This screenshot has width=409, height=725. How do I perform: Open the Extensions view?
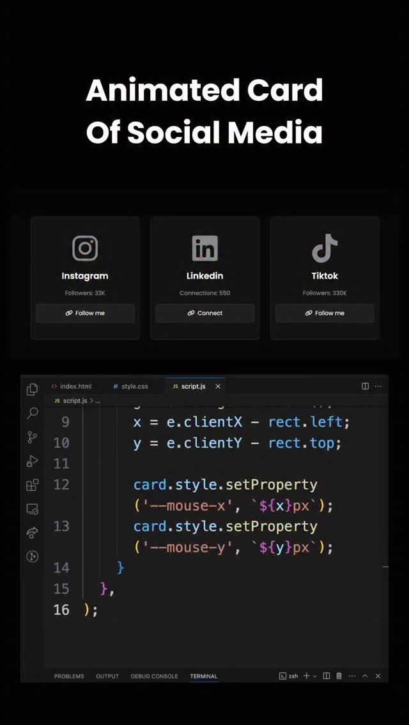tap(32, 485)
